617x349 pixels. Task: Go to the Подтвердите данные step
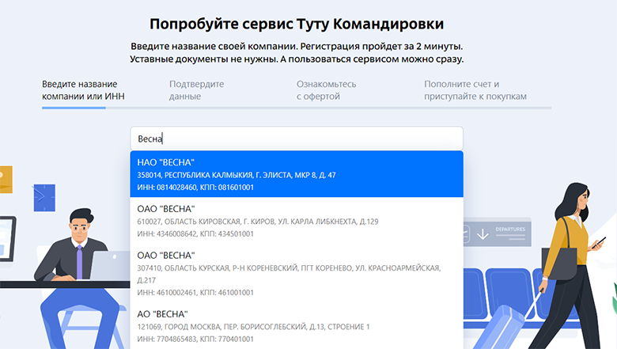(x=197, y=90)
